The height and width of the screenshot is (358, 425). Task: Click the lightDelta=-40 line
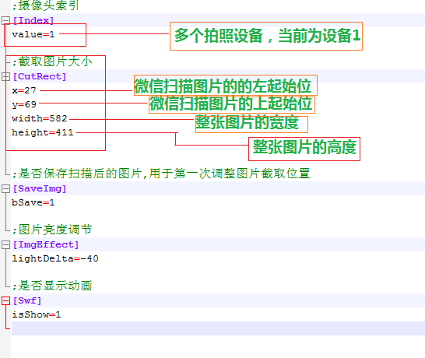point(55,258)
